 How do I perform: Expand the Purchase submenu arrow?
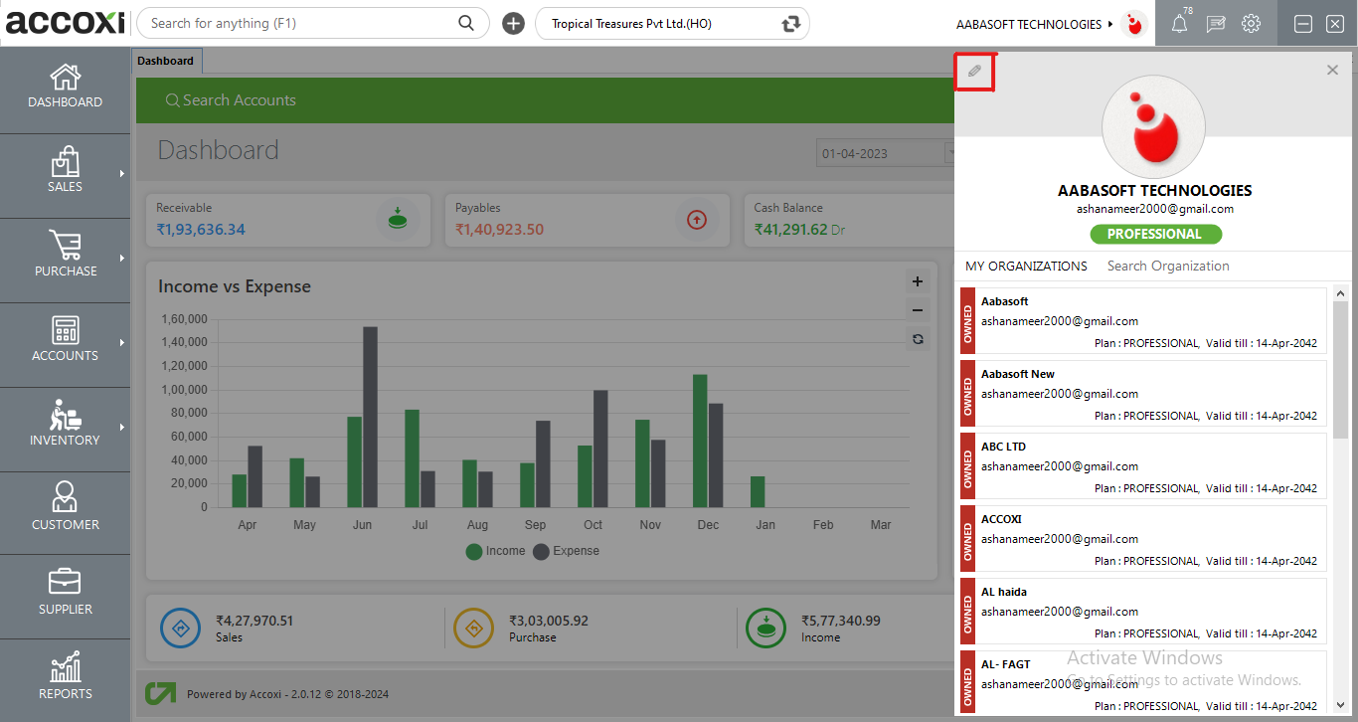122,259
